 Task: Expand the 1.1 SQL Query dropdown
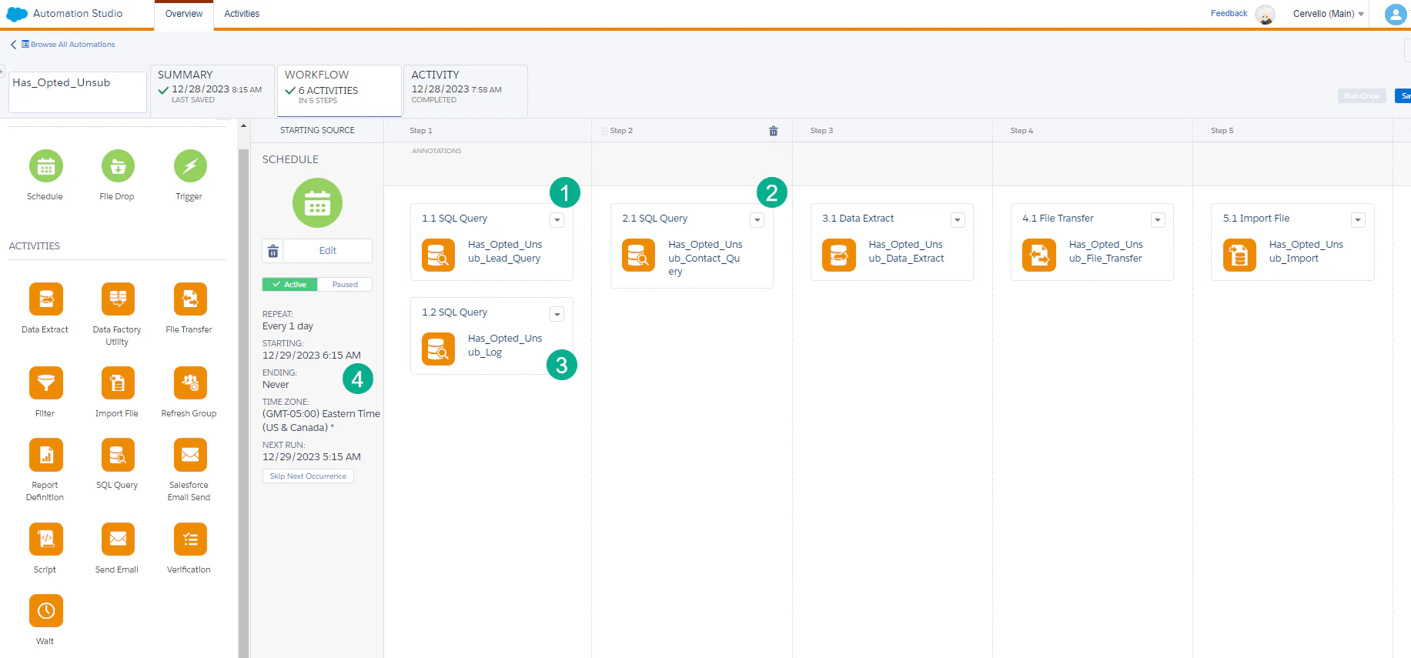[x=557, y=220]
